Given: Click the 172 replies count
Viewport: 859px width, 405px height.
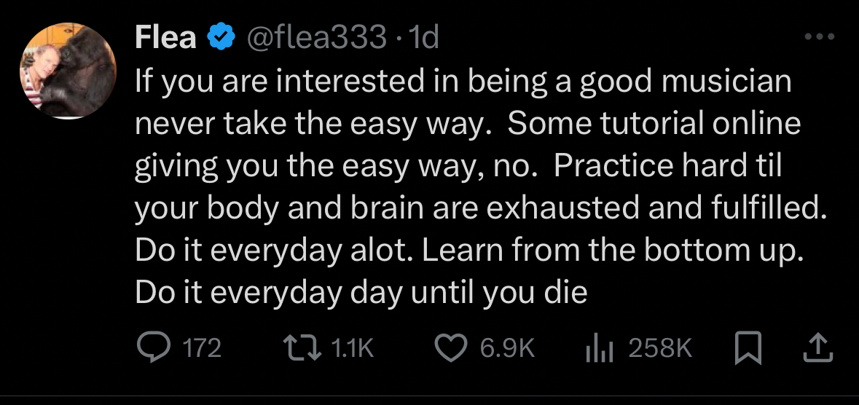Looking at the screenshot, I should pos(200,348).
